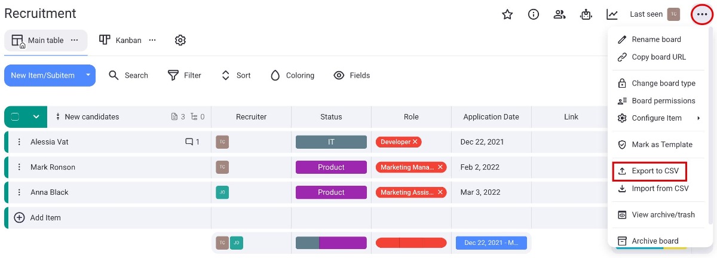The height and width of the screenshot is (258, 717).
Task: Open the board members icon
Action: tap(559, 14)
